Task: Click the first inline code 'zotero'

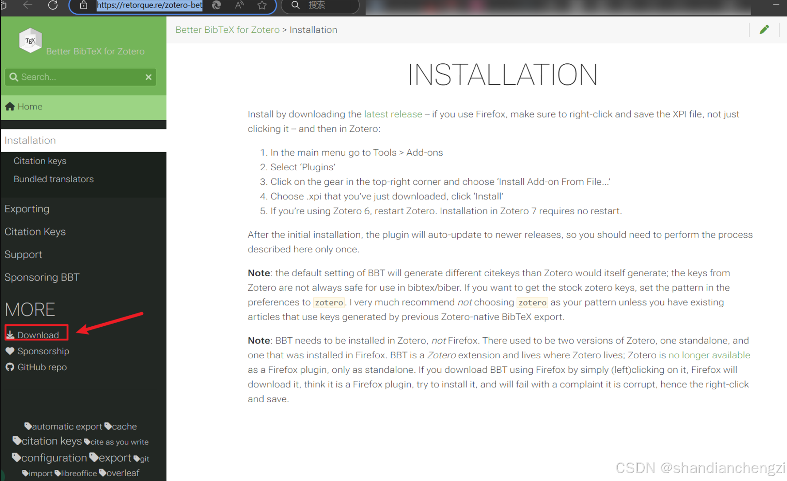Action: [329, 302]
